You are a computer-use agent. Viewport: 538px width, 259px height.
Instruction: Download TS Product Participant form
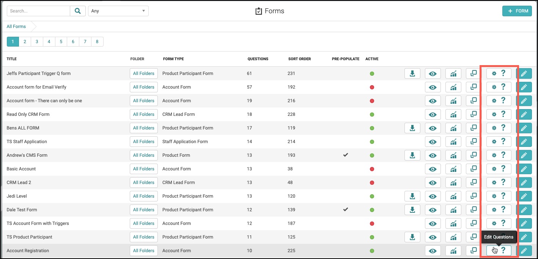pyautogui.click(x=412, y=237)
